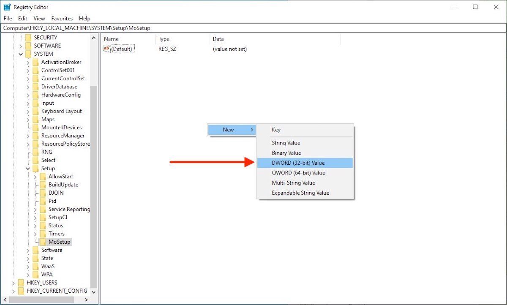Select the Input key folder icon
This screenshot has height=305, width=507.
click(x=35, y=103)
